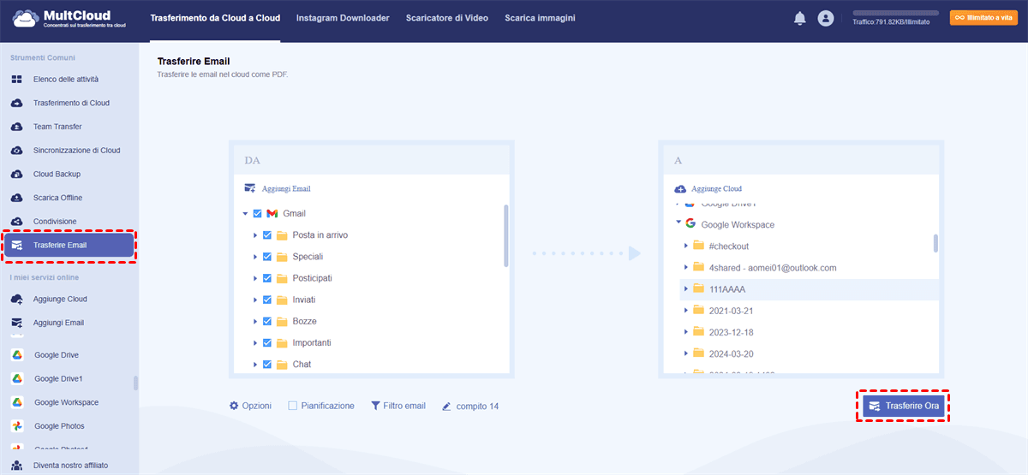
Task: Uncheck Speciali folder checkbox
Action: tap(267, 257)
